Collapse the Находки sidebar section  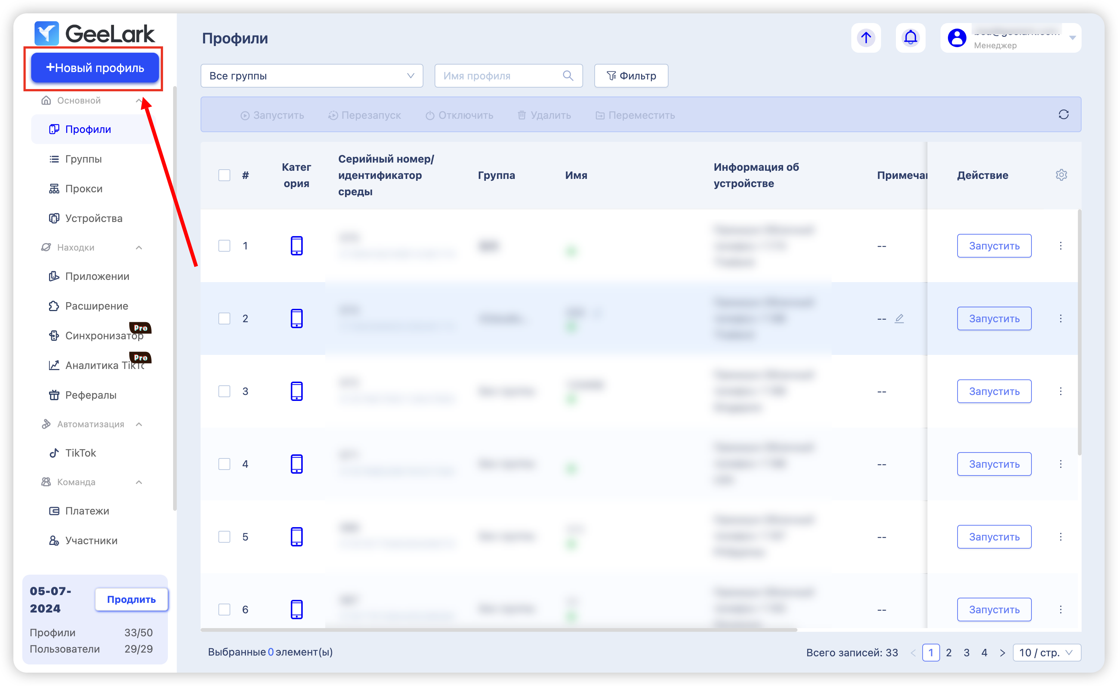click(139, 248)
